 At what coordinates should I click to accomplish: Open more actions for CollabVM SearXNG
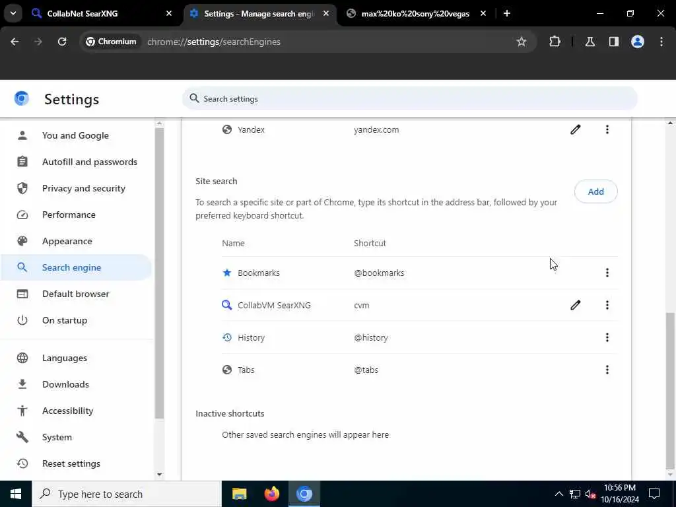tap(607, 305)
